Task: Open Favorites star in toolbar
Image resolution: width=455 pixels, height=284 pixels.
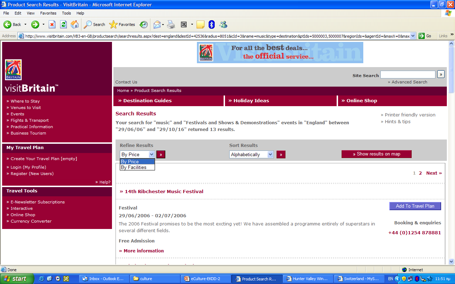Action: tap(122, 24)
